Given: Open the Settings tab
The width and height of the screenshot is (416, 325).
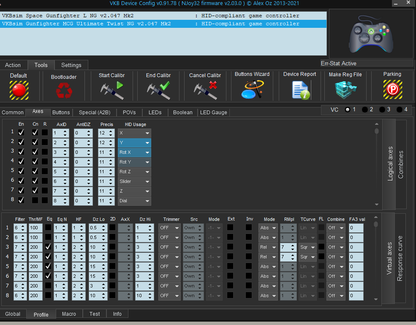Looking at the screenshot, I should [x=71, y=65].
